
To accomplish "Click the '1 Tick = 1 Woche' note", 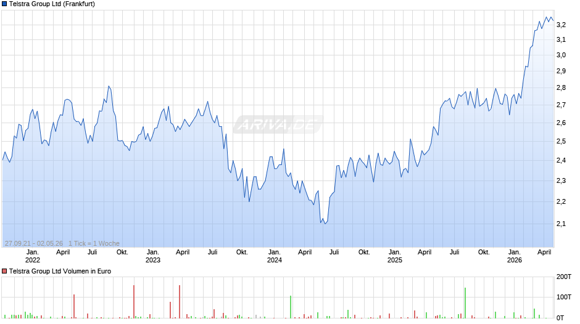I will pyautogui.click(x=94, y=243).
